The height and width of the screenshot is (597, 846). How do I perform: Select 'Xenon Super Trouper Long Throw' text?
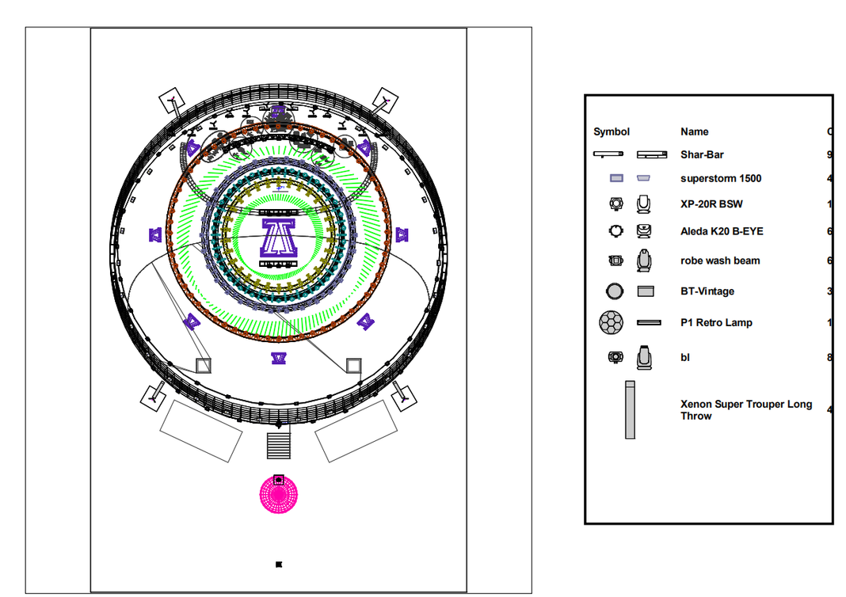pyautogui.click(x=746, y=410)
